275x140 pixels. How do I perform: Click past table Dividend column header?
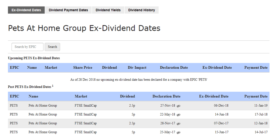tap(128, 96)
